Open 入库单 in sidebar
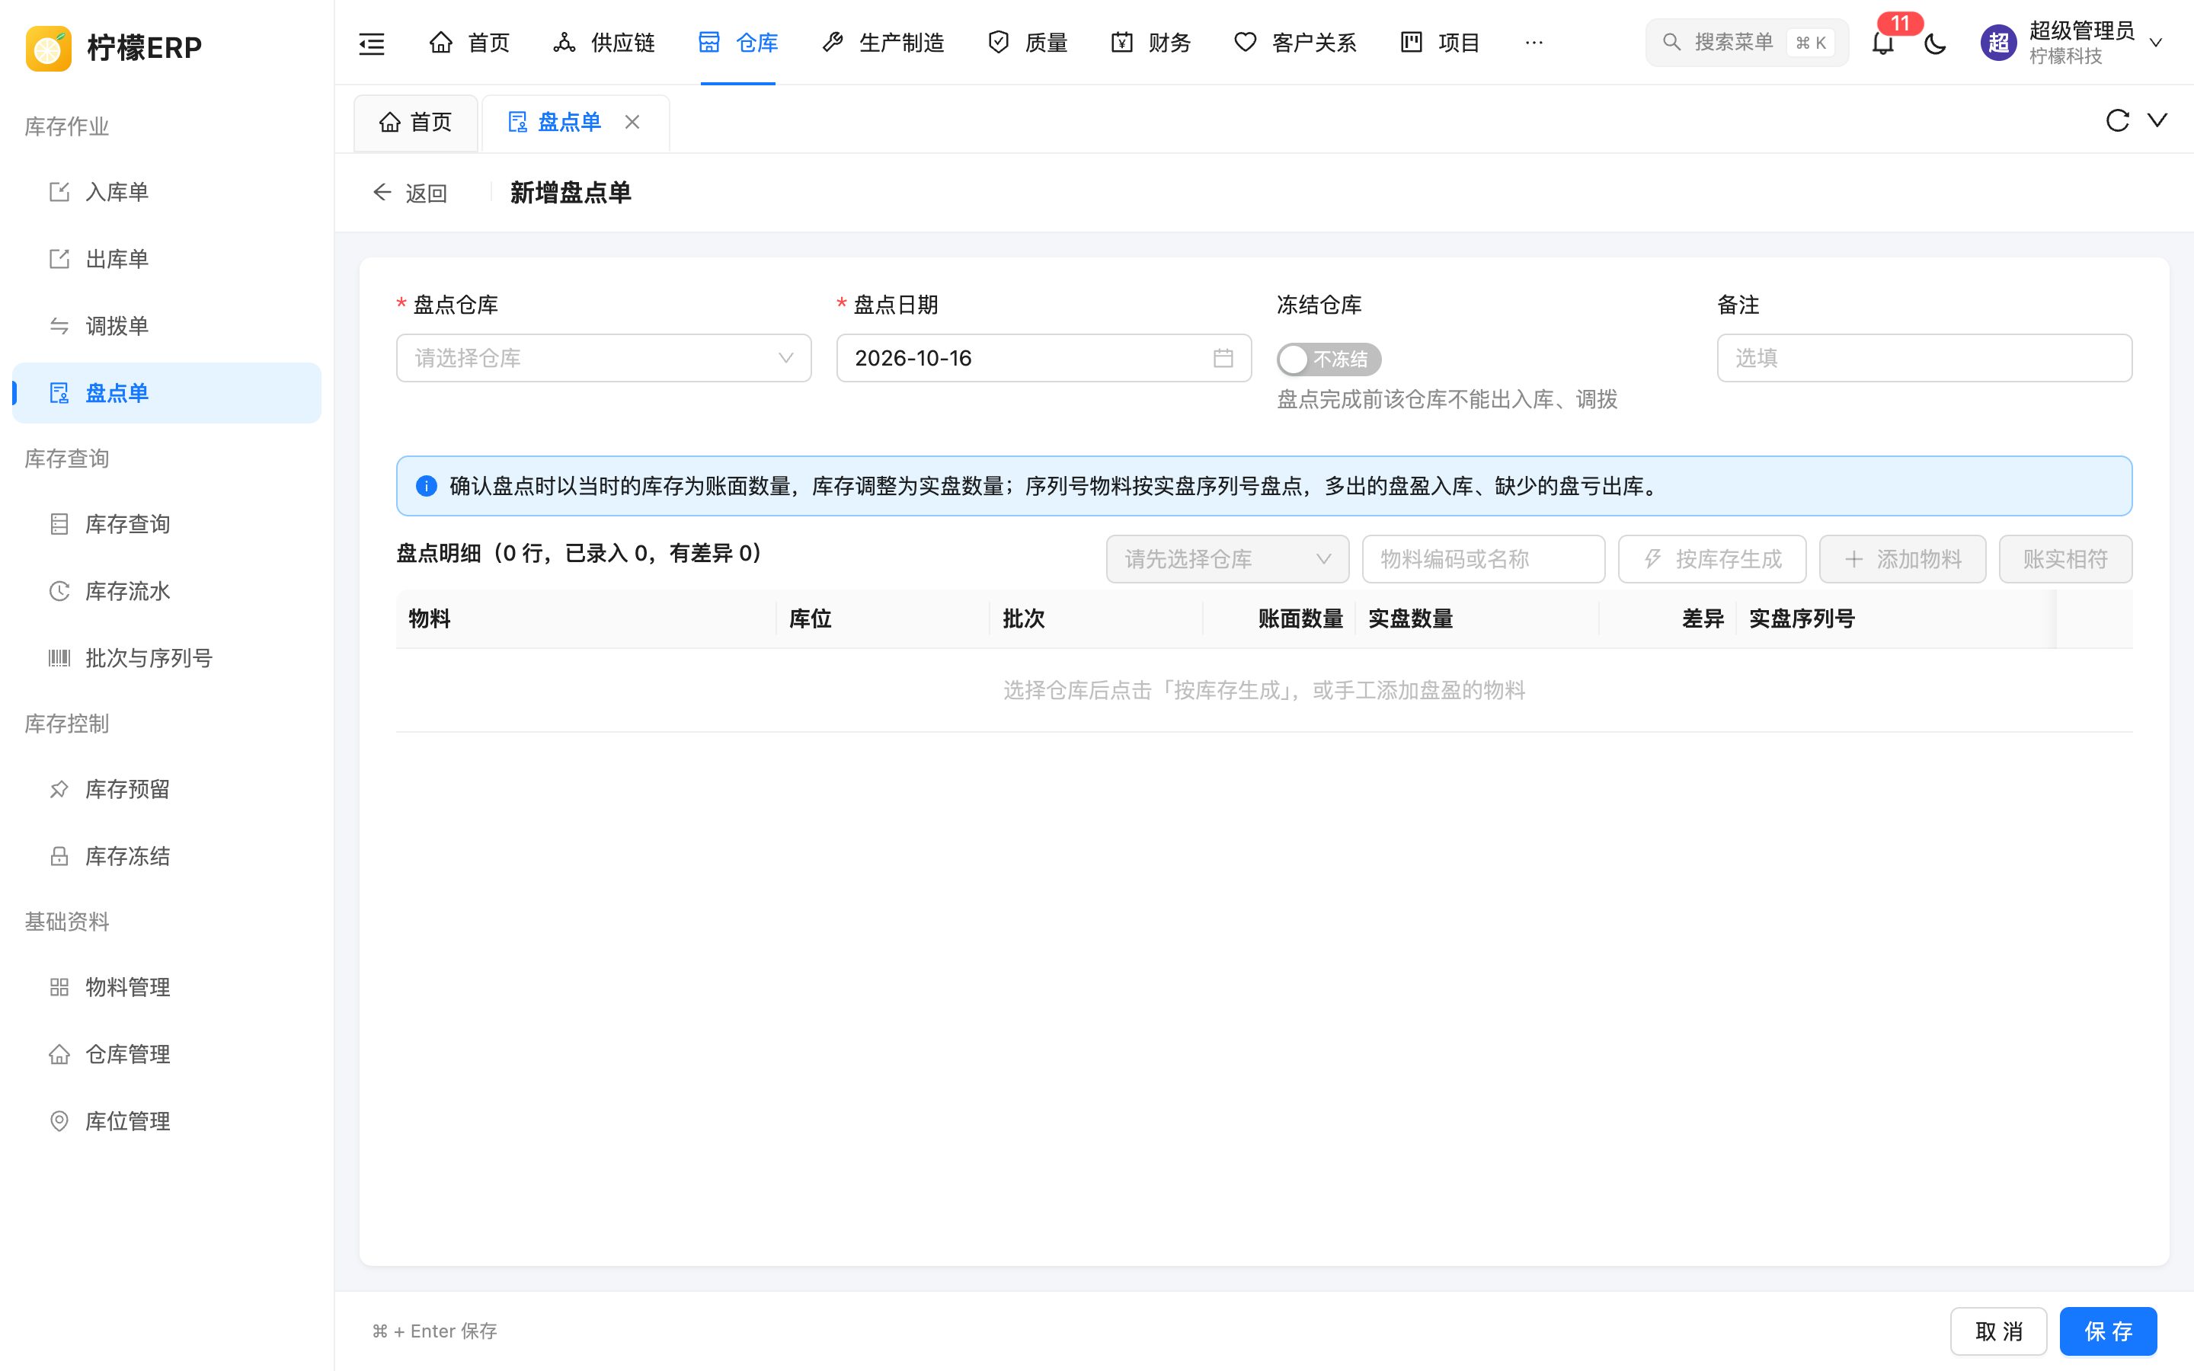This screenshot has width=2194, height=1371. coord(167,192)
